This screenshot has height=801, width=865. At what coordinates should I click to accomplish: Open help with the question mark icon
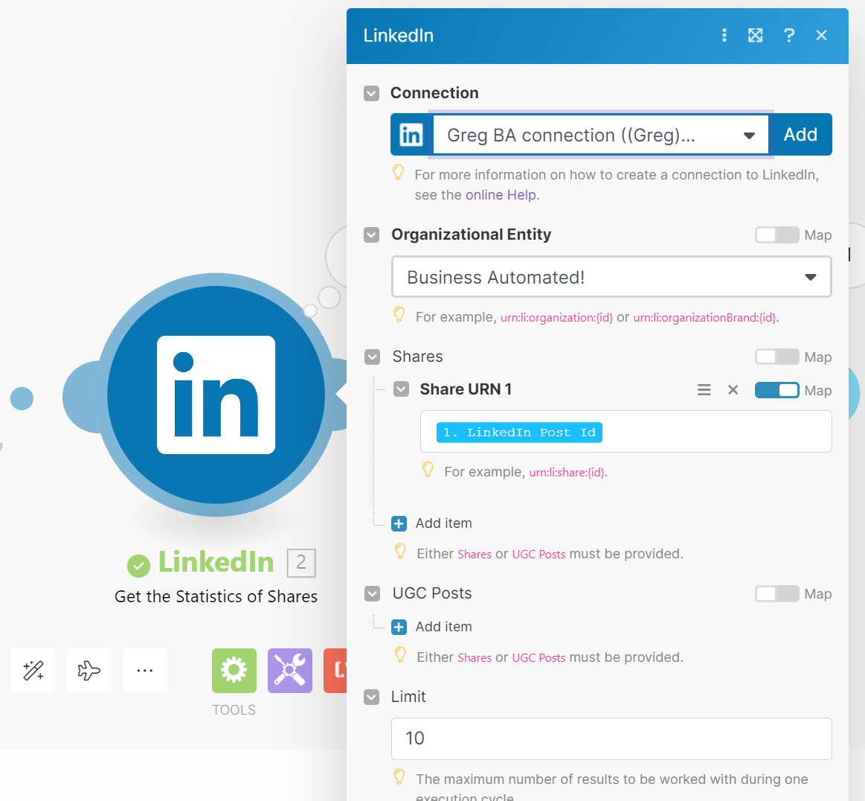tap(789, 35)
